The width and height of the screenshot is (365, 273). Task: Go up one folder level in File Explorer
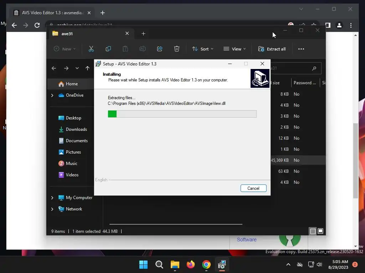point(87,68)
